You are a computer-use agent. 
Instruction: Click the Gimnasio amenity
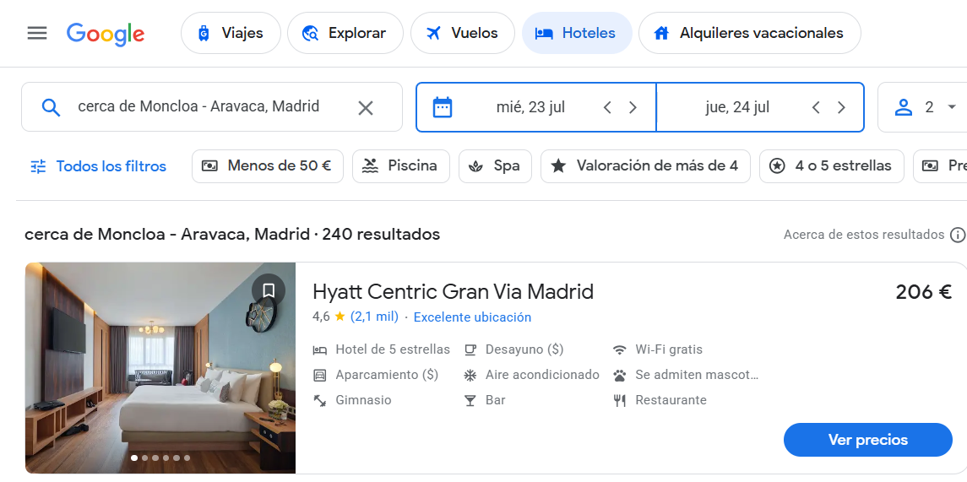pos(352,401)
